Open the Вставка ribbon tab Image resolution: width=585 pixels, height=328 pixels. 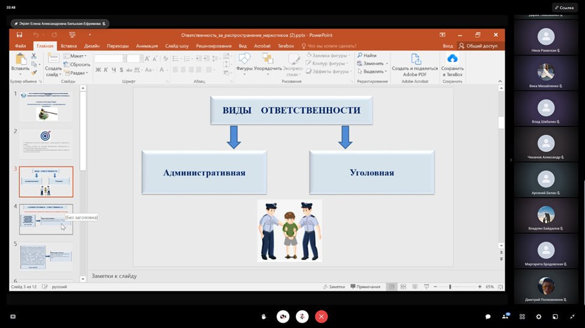coord(68,45)
